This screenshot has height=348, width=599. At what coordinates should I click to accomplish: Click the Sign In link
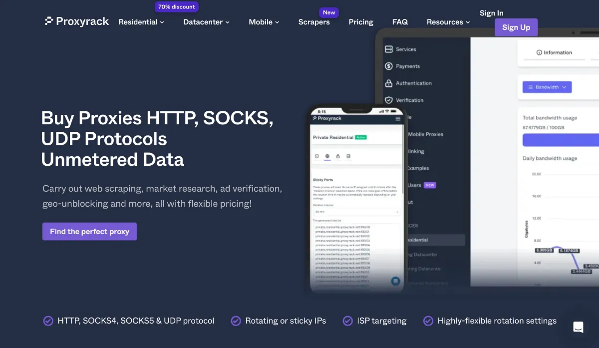coord(492,13)
